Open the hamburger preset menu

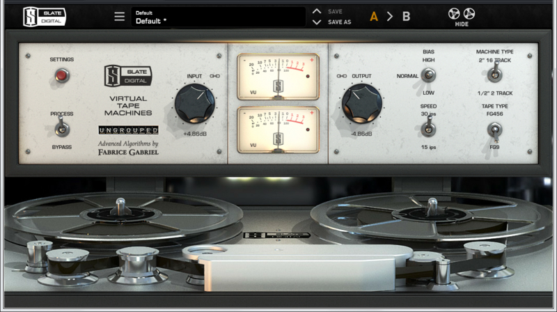pos(119,16)
